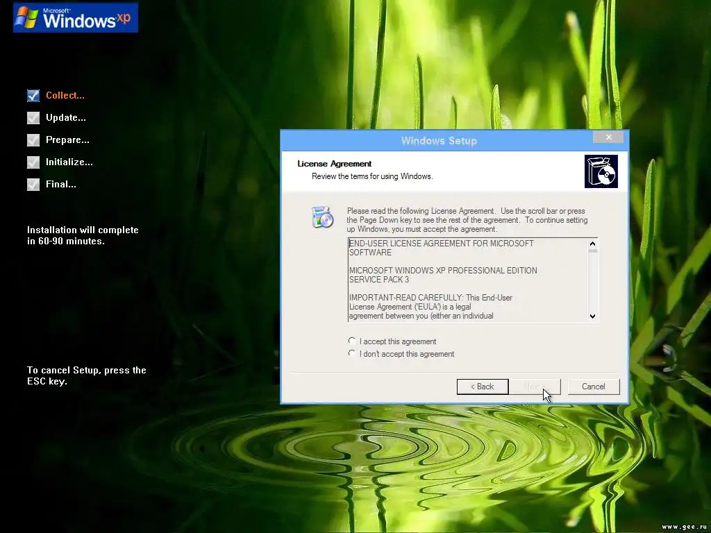Screen dimensions: 711x533
Task: Click the "Initialize..." step label
Action: pos(69,162)
